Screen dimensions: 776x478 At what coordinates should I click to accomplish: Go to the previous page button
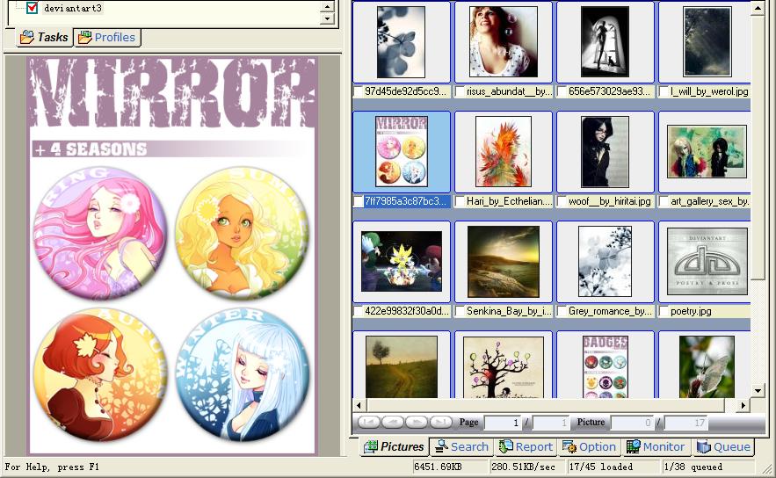[393, 423]
